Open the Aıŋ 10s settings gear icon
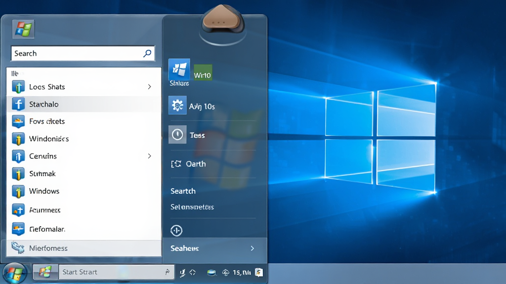Image resolution: width=506 pixels, height=284 pixels. [177, 105]
